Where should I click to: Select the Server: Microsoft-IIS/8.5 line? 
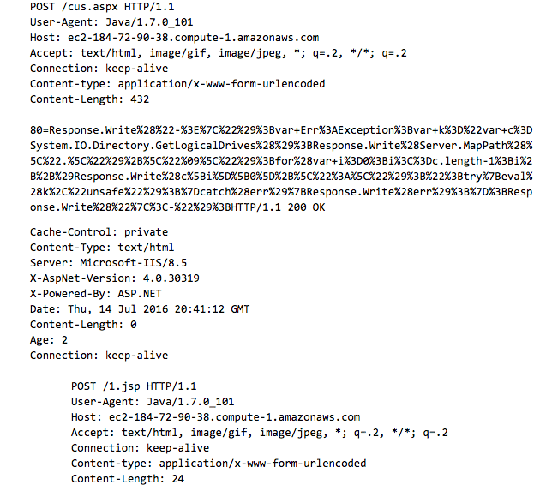pyautogui.click(x=107, y=263)
